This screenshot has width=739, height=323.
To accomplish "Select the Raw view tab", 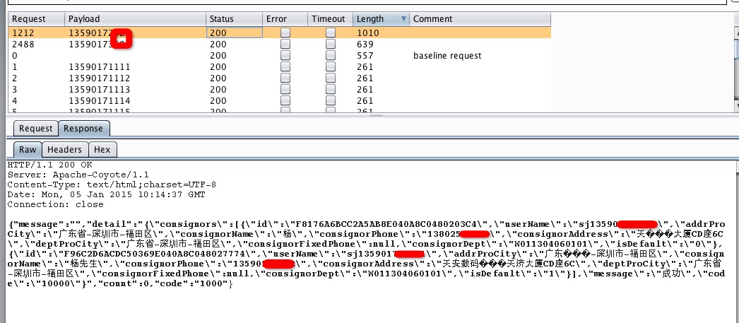I will pyautogui.click(x=28, y=149).
